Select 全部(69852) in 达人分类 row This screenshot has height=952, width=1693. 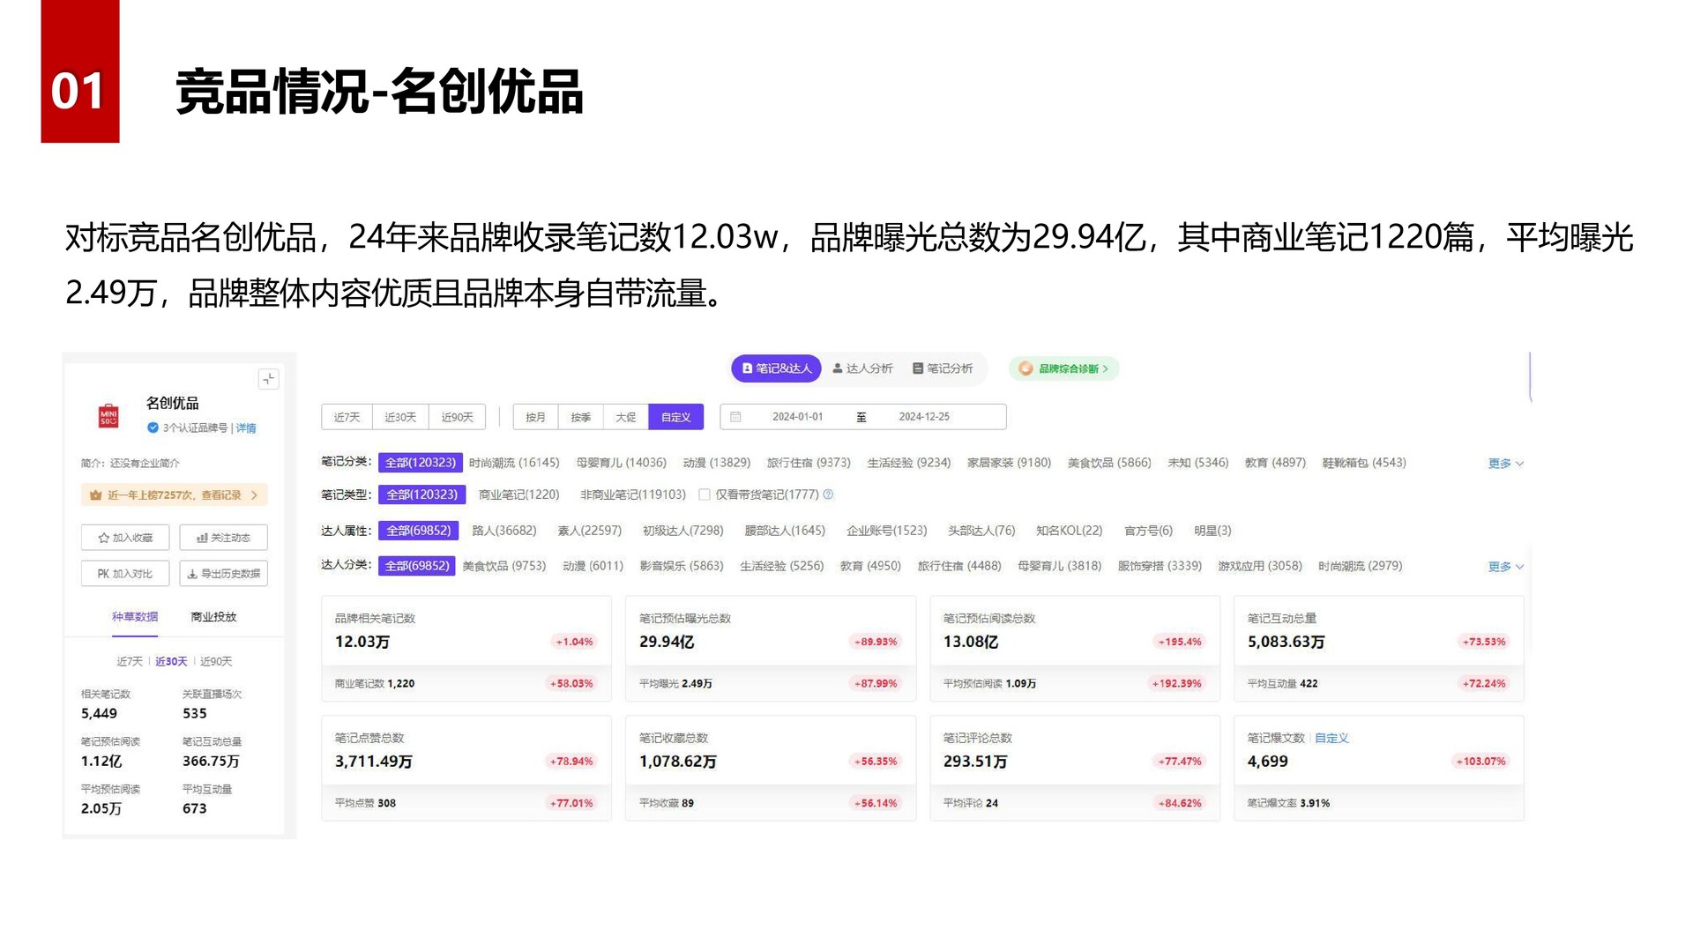[417, 566]
